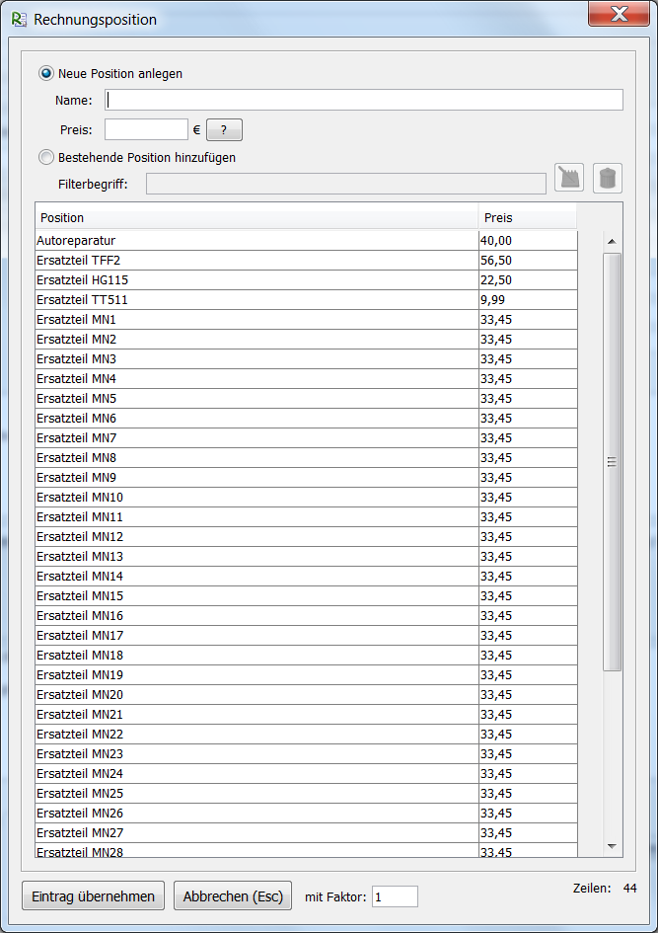658x933 pixels.
Task: Sort the list by the Preis column header
Action: pos(527,217)
